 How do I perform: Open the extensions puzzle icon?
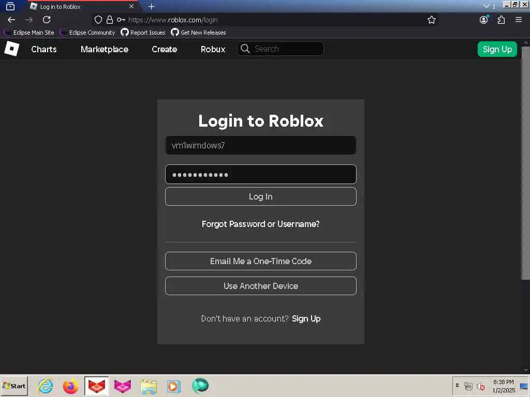pos(501,20)
